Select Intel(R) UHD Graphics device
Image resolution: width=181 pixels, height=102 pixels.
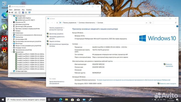(x=24, y=18)
